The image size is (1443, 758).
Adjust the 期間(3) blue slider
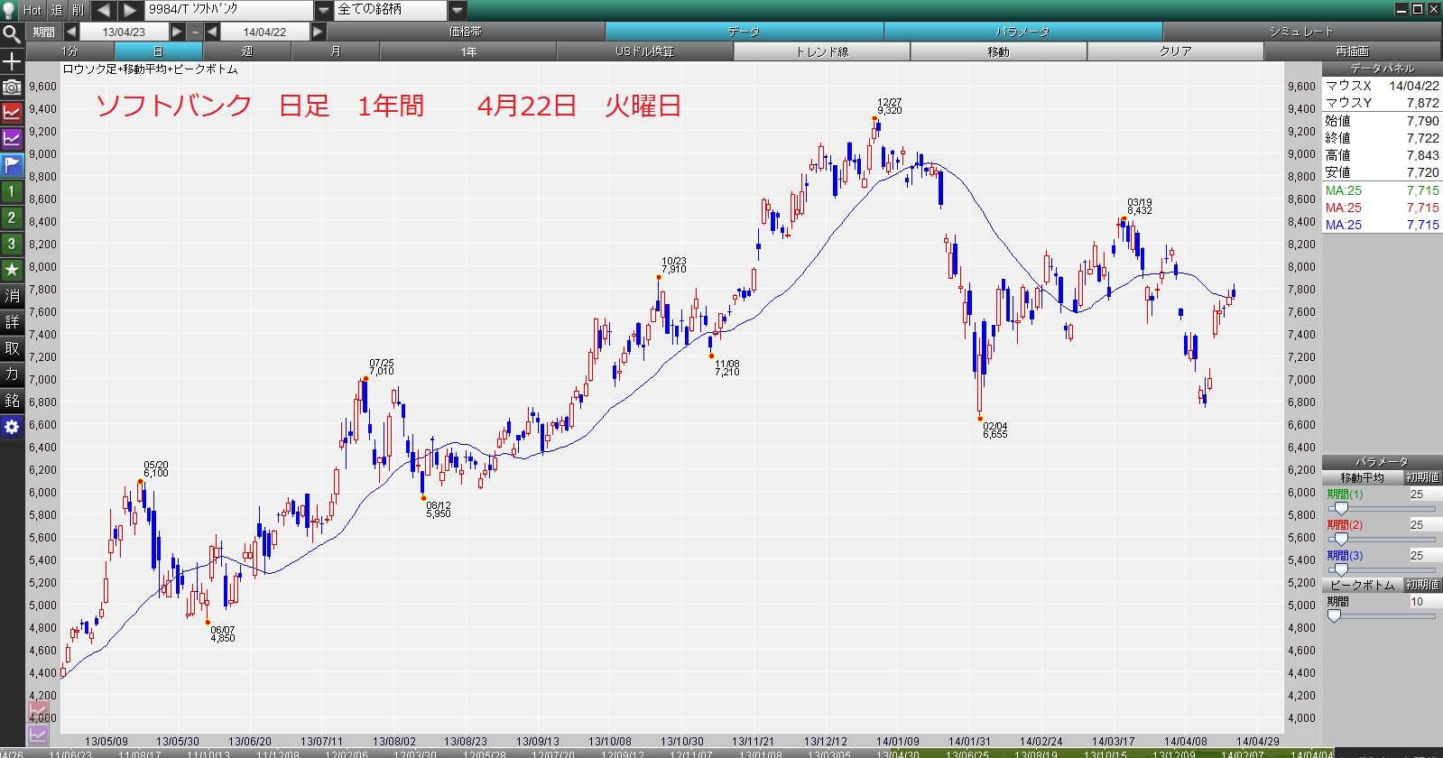1341,569
